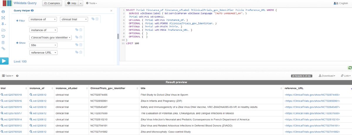Remove the 'title' show row

81,45
